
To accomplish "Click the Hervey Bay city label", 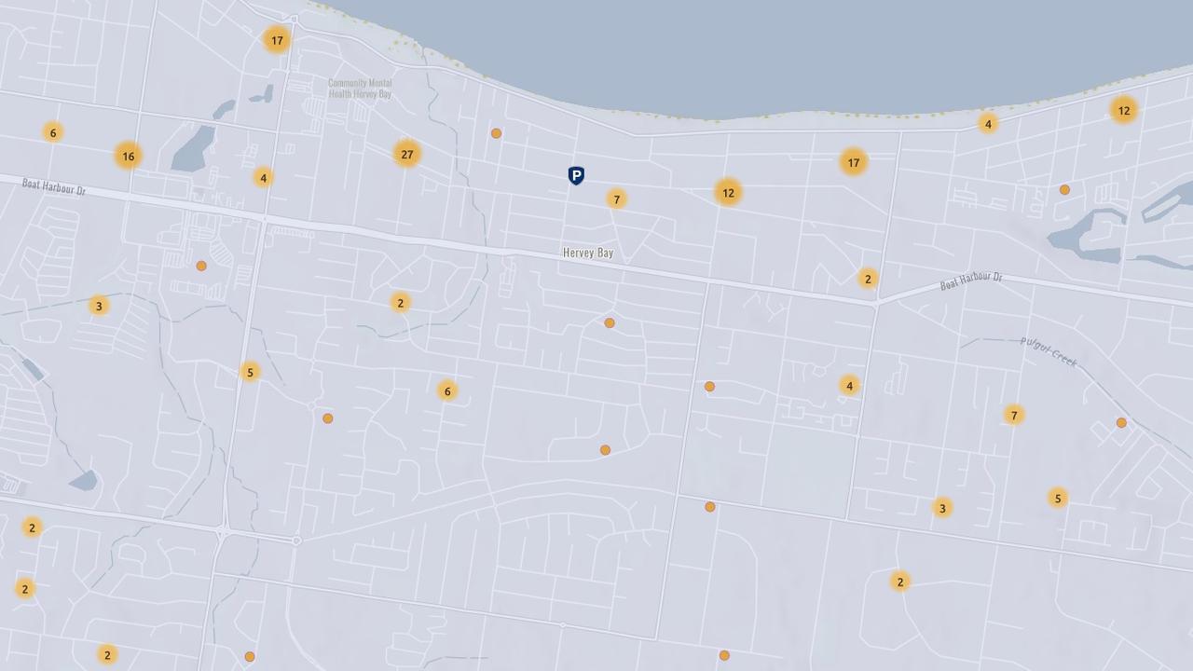I will click(x=588, y=253).
